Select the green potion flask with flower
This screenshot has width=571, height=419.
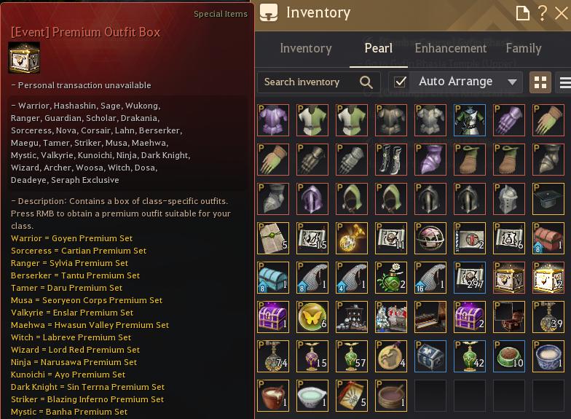tap(391, 278)
